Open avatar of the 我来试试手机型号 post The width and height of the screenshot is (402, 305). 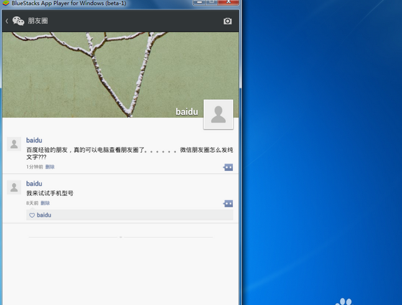(x=14, y=187)
